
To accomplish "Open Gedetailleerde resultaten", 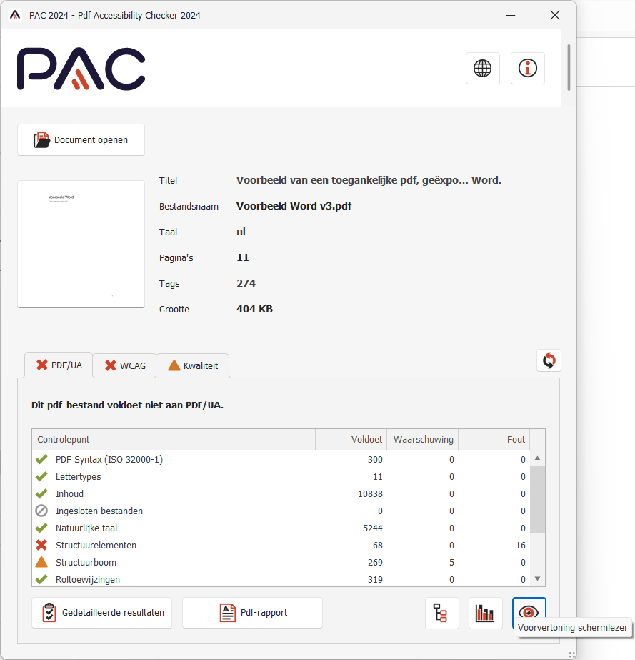I will [x=101, y=613].
